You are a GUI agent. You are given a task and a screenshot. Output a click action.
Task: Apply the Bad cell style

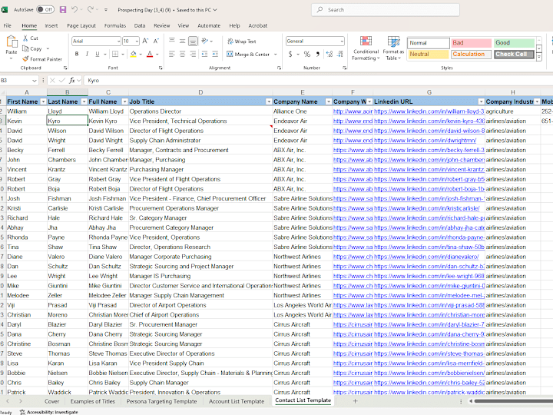tap(471, 43)
